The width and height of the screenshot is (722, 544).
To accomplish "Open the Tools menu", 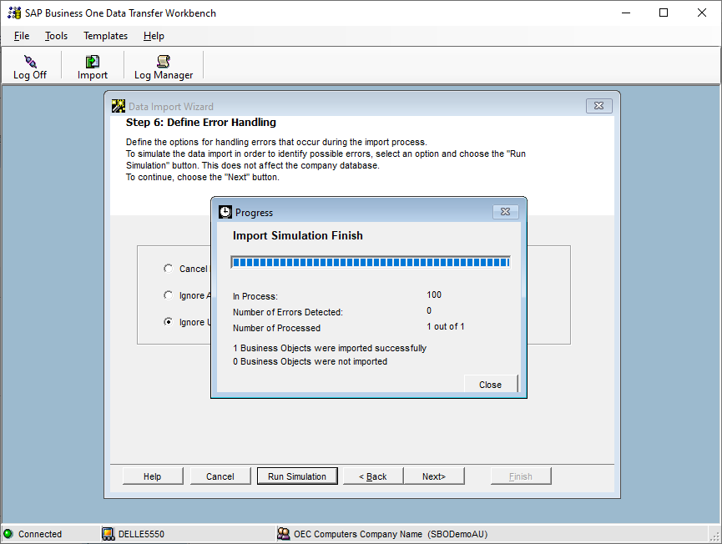I will click(x=56, y=36).
